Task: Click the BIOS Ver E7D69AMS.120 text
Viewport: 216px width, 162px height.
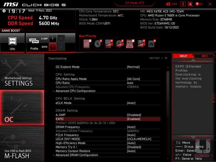Action: (x=158, y=24)
